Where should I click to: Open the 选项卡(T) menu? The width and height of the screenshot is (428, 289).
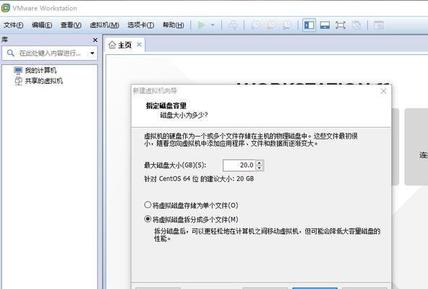tap(140, 25)
